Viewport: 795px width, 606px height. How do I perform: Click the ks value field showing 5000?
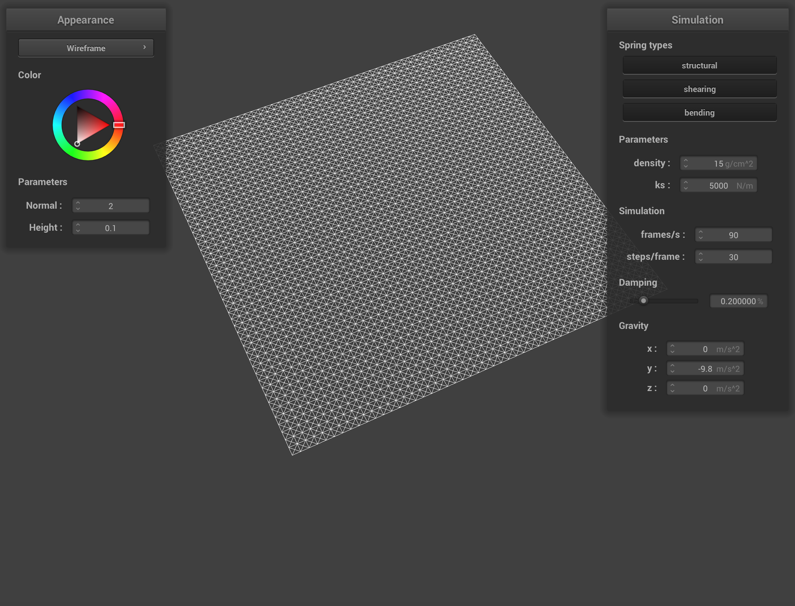pyautogui.click(x=718, y=185)
